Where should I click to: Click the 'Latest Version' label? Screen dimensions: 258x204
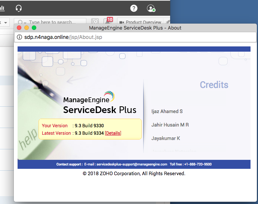56,133
